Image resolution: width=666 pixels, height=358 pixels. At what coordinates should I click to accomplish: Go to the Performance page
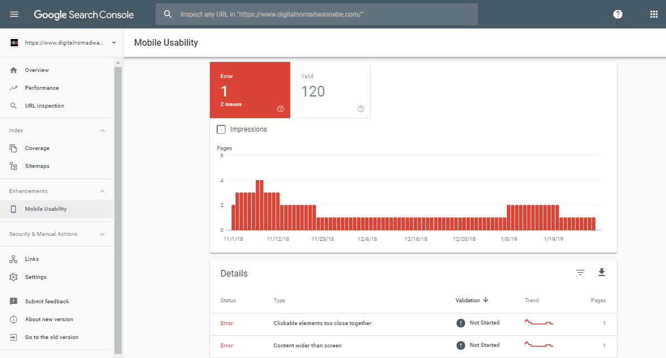(41, 88)
